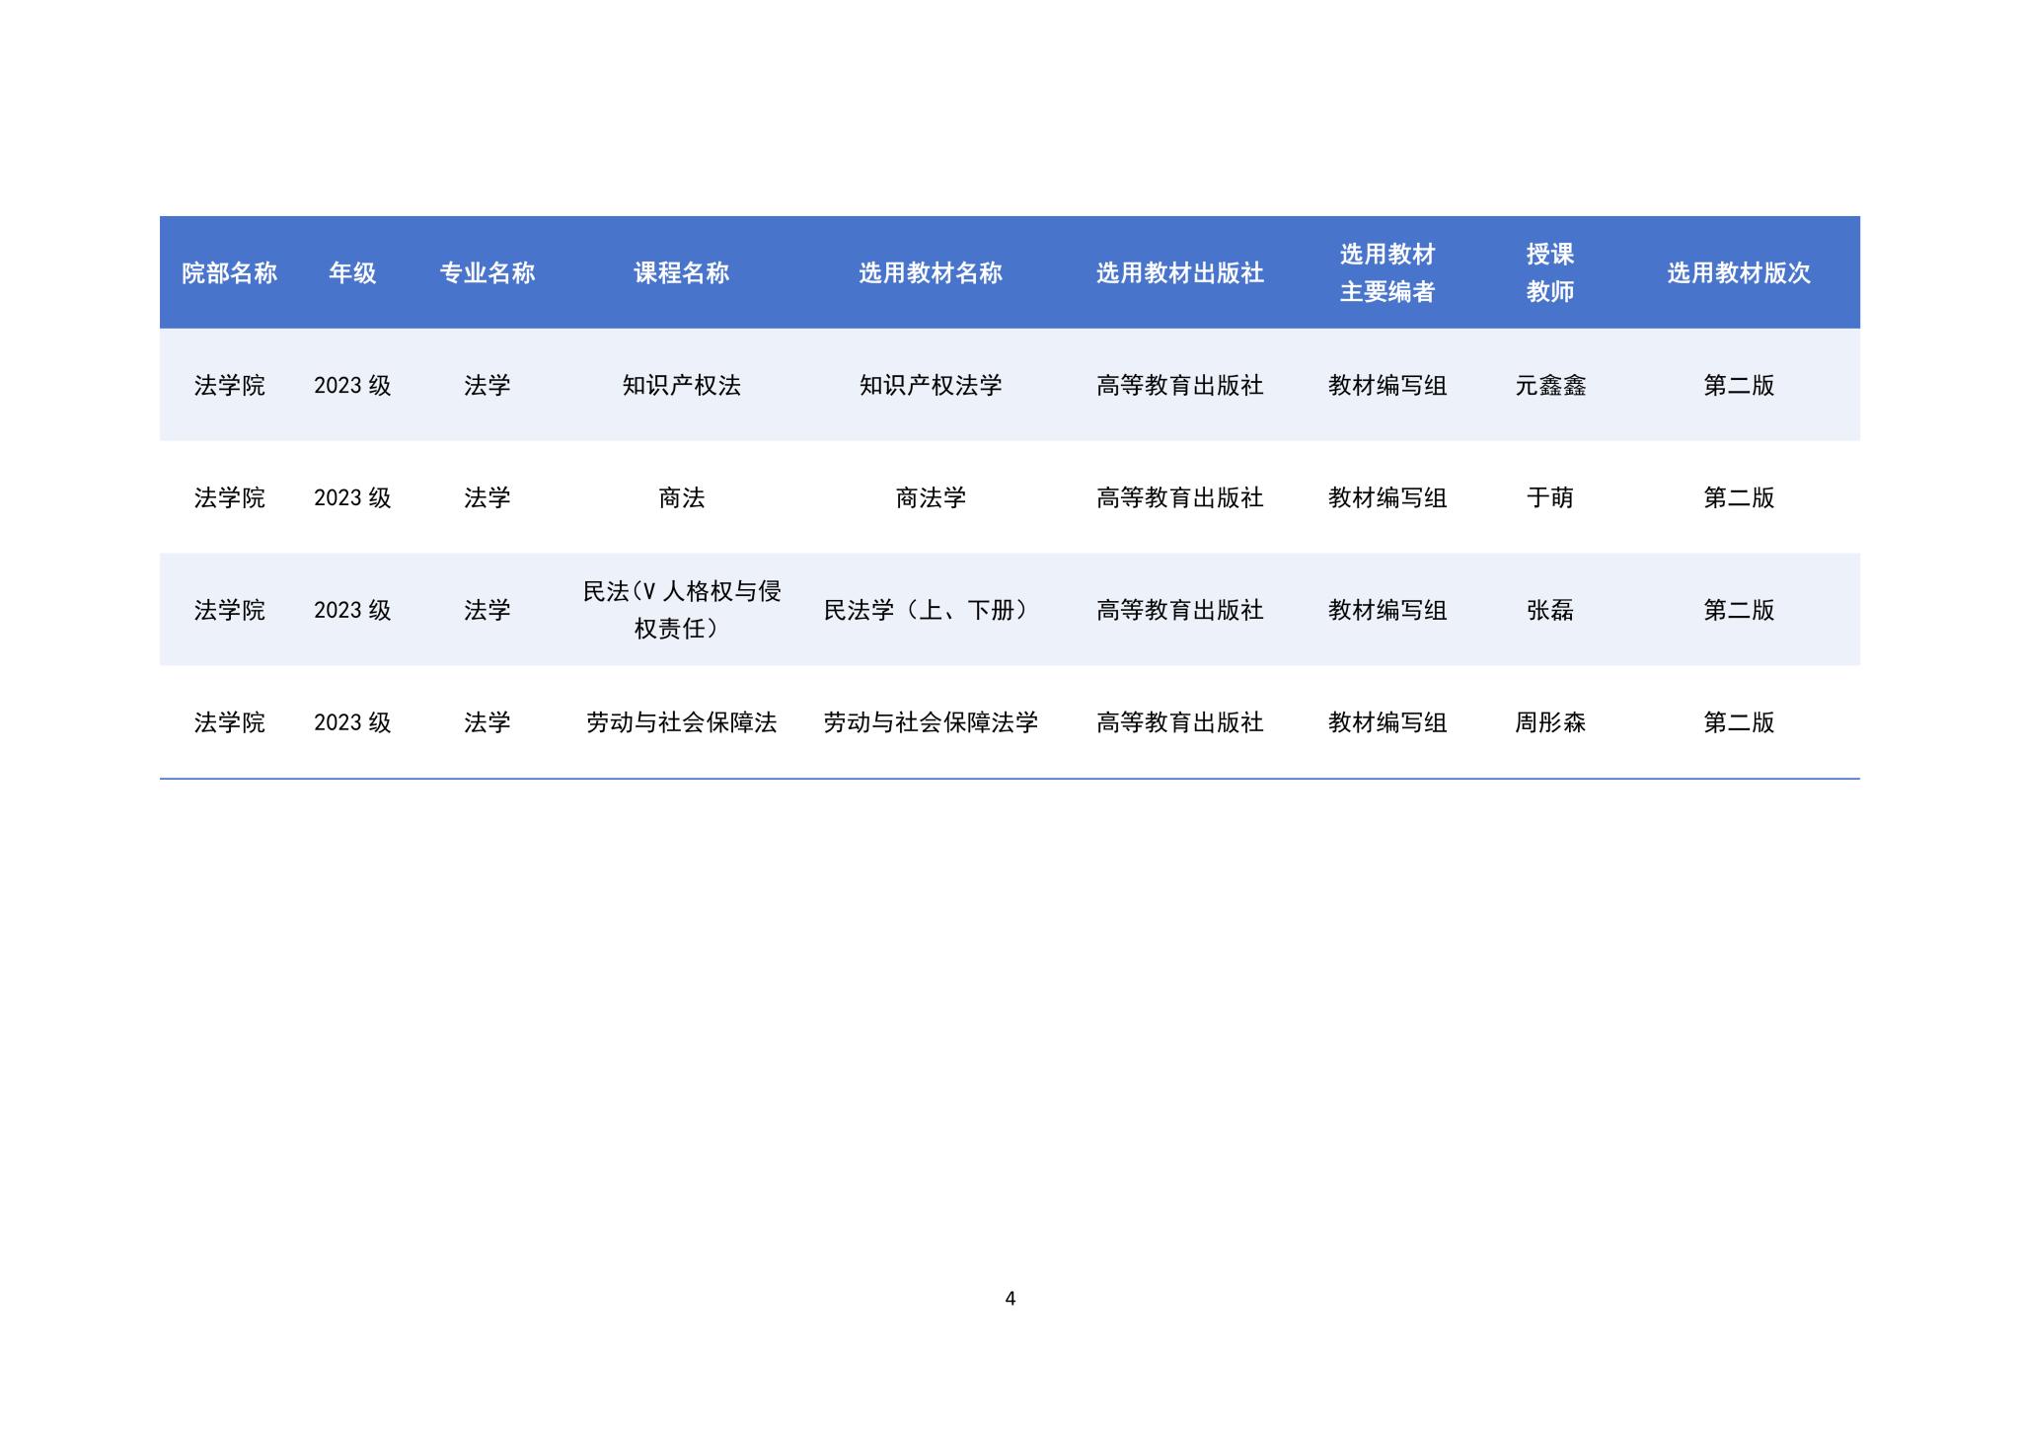Click 法学院 in 商法 row
The image size is (2021, 1429).
[229, 498]
